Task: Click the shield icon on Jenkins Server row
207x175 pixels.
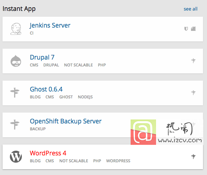Action: [186, 29]
